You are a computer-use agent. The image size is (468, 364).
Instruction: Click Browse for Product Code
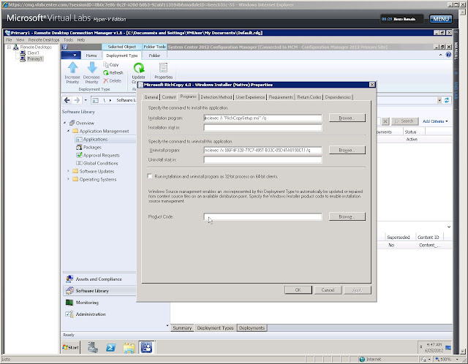pyautogui.click(x=347, y=216)
